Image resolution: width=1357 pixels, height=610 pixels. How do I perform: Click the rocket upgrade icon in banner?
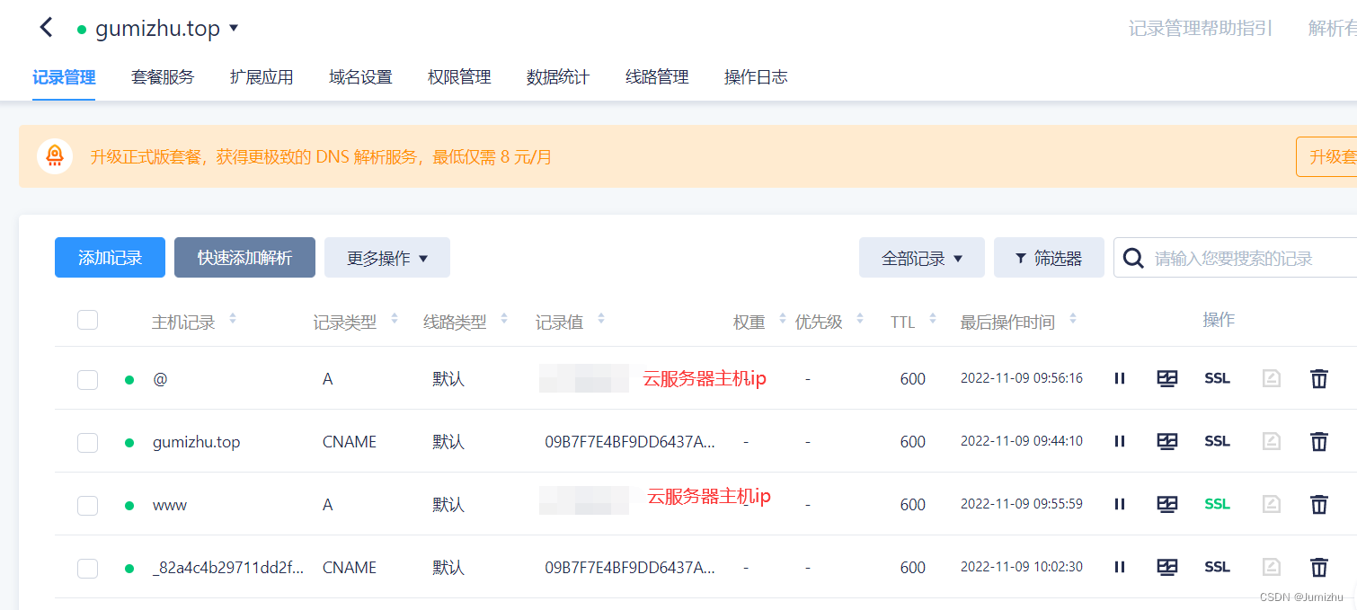pos(55,156)
